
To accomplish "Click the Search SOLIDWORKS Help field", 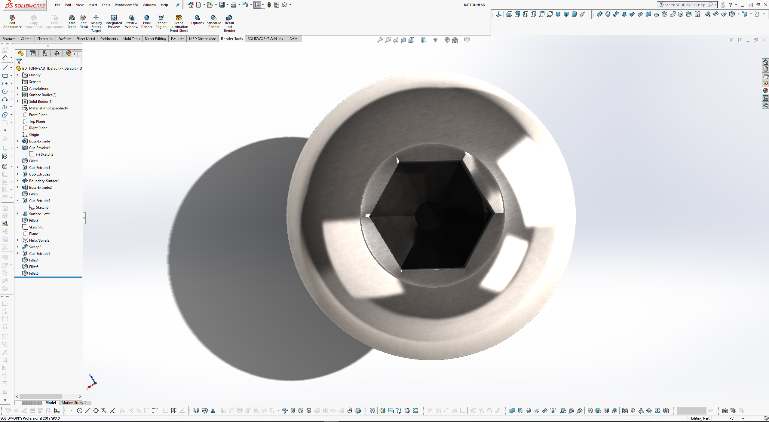I will point(685,5).
